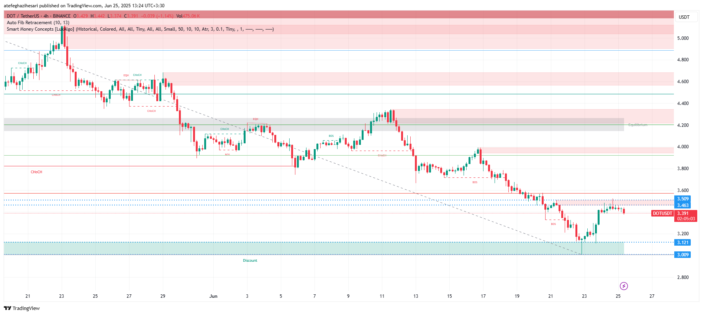703x315 pixels.
Task: Click the 4.000 price axis tick
Action: [x=683, y=147]
